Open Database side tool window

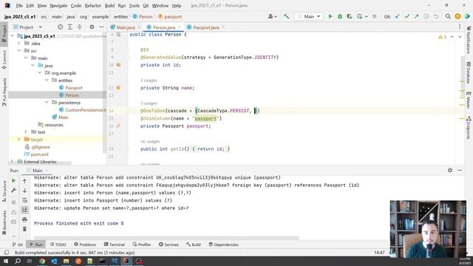click(x=469, y=73)
